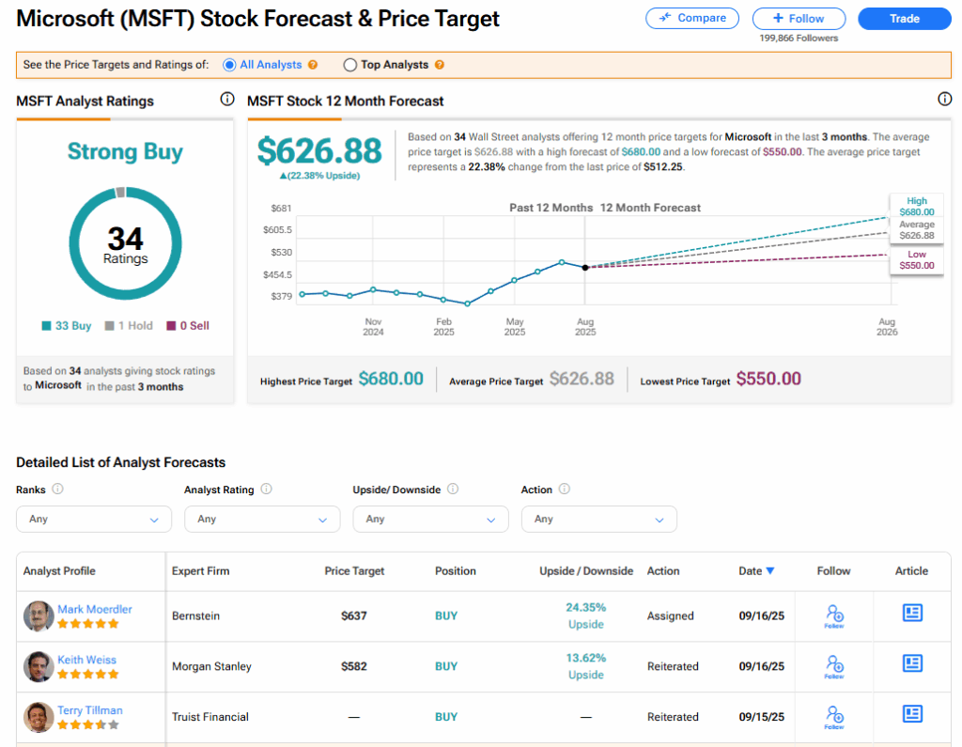Select the All Analysts radio button
The image size is (962, 747).
229,65
